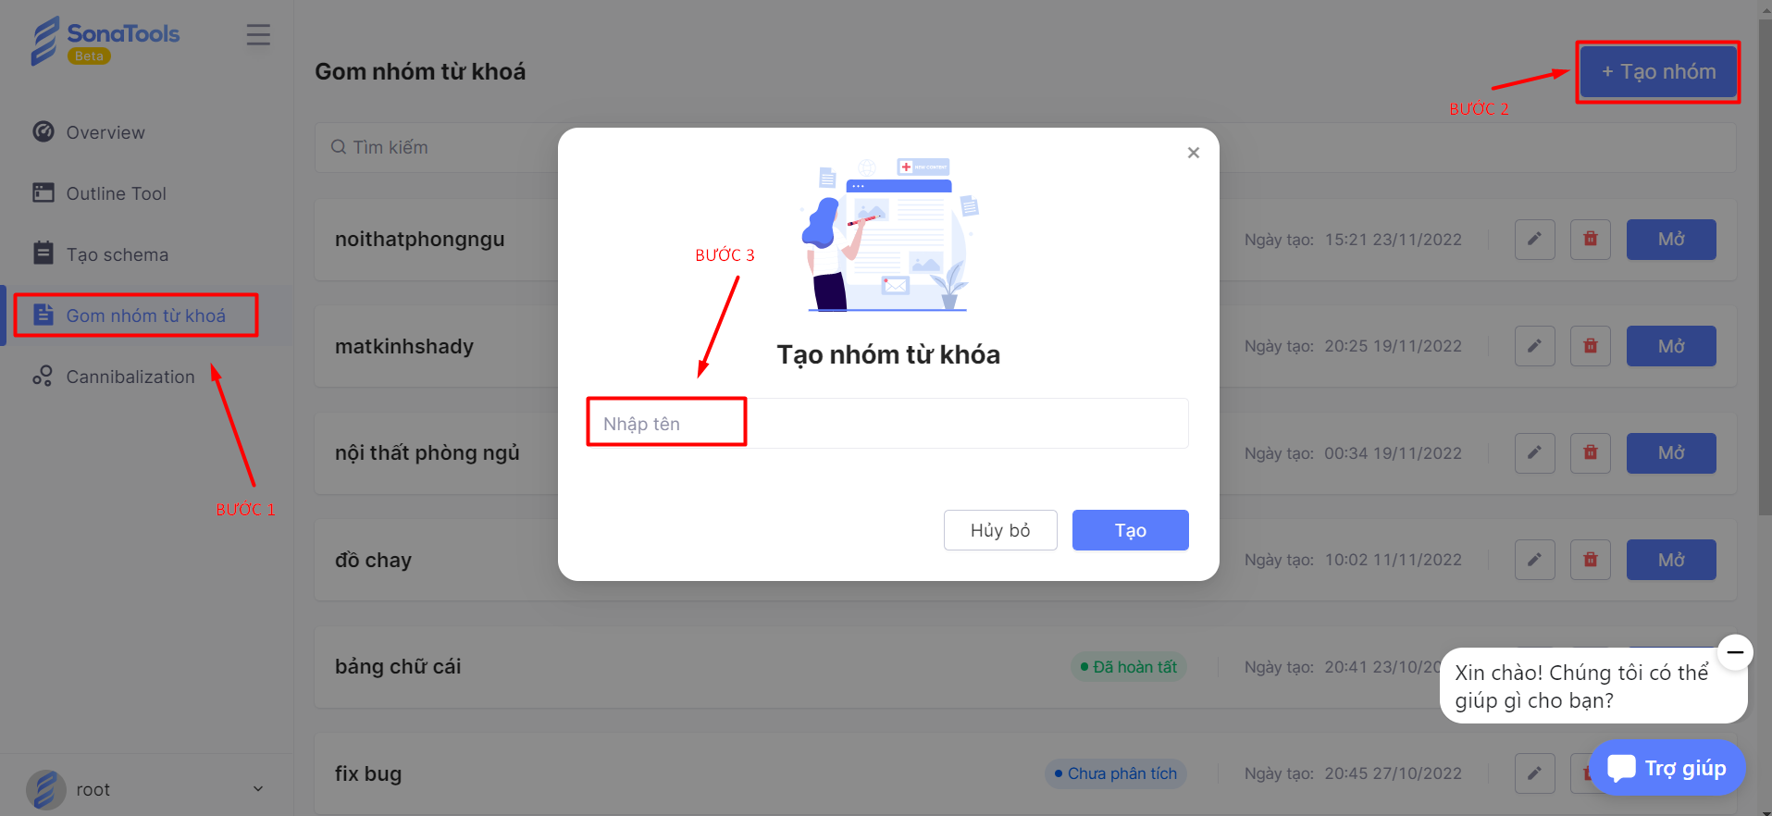The image size is (1772, 816).
Task: Select Tạo schema in the sidebar
Action: pos(100,254)
